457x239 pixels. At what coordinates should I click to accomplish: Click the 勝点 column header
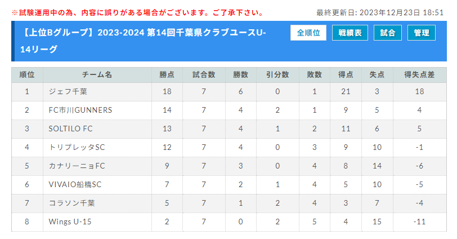pyautogui.click(x=167, y=75)
